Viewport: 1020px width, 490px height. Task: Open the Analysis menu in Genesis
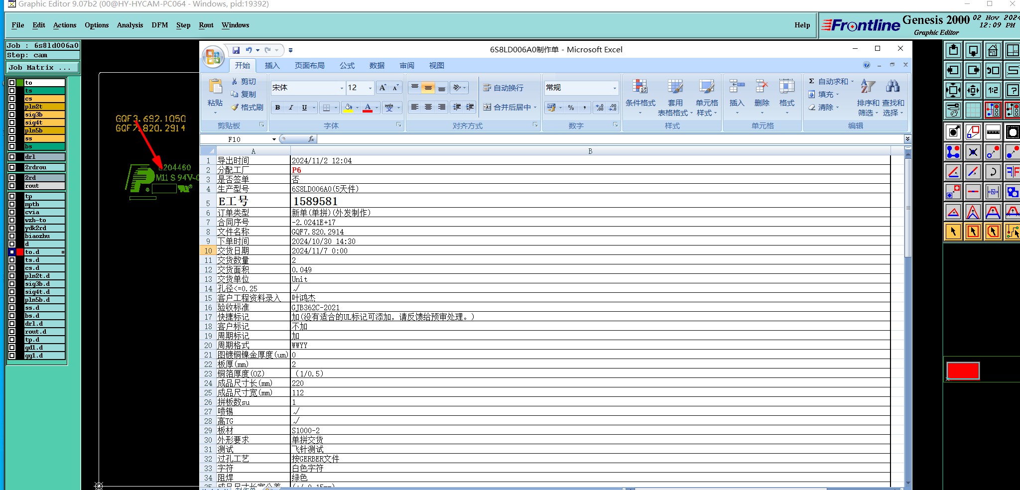pyautogui.click(x=130, y=25)
